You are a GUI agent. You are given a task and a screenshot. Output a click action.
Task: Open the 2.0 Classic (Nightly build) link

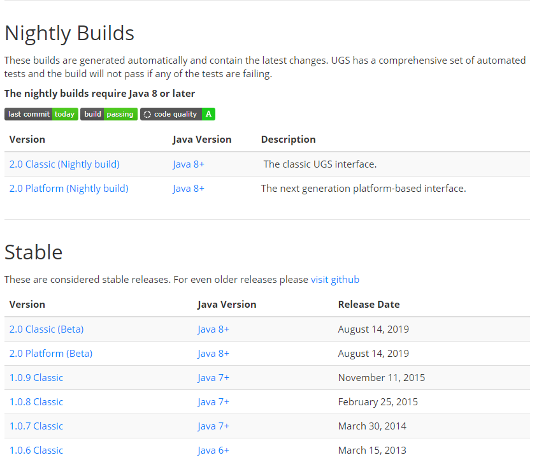tap(64, 164)
